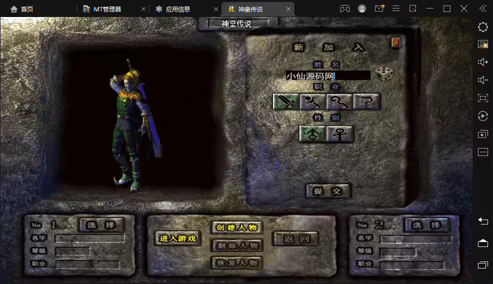The width and height of the screenshot is (493, 284).
Task: Open the mail messages icon
Action: [379, 8]
